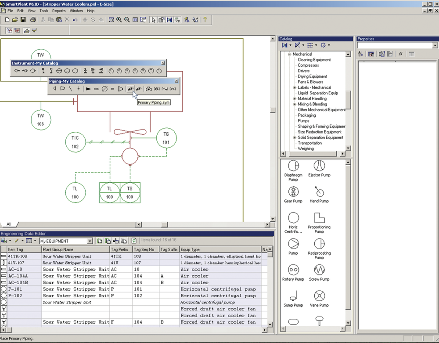Toggle the valve display icon in main toolbar
Viewport: 439px width, 343px height.
click(169, 20)
